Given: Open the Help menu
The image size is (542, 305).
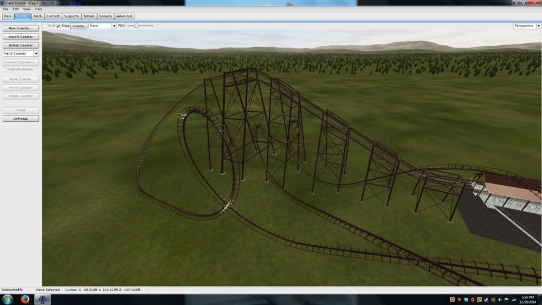Looking at the screenshot, I should click(38, 9).
